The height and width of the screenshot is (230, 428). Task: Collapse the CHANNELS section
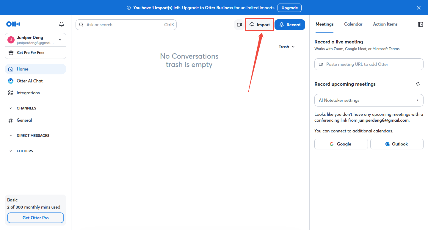pos(11,108)
